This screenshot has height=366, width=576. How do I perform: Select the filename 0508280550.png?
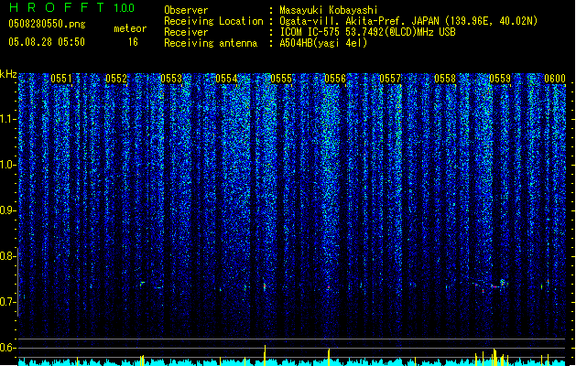click(x=47, y=24)
